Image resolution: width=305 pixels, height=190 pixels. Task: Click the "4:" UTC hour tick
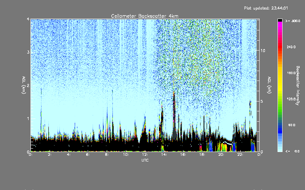click(x=69, y=155)
